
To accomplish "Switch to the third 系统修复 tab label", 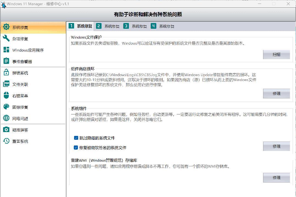I will pyautogui.click(x=139, y=26).
